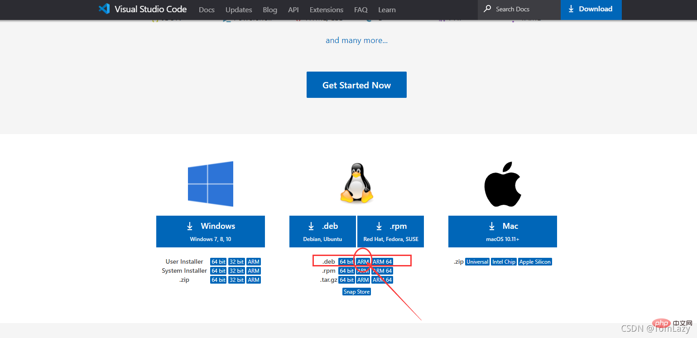The width and height of the screenshot is (697, 338).
Task: Click the Apple logo icon
Action: click(502, 184)
